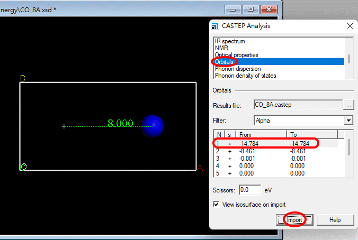Open Help for CASTEP Analysis

[335, 219]
